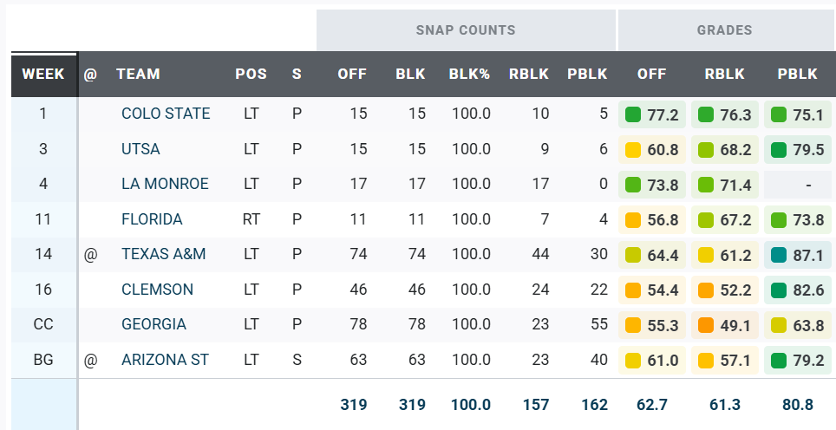Open the FLORIDA team link
The width and height of the screenshot is (836, 430).
(152, 219)
